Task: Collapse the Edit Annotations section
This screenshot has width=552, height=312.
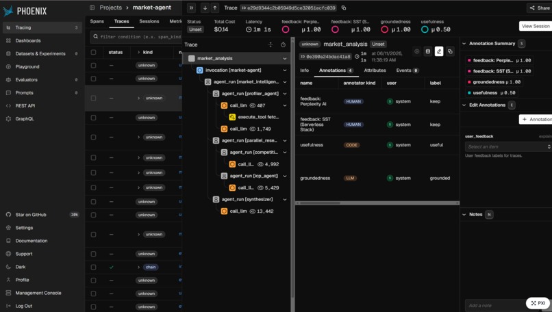Action: (x=464, y=105)
